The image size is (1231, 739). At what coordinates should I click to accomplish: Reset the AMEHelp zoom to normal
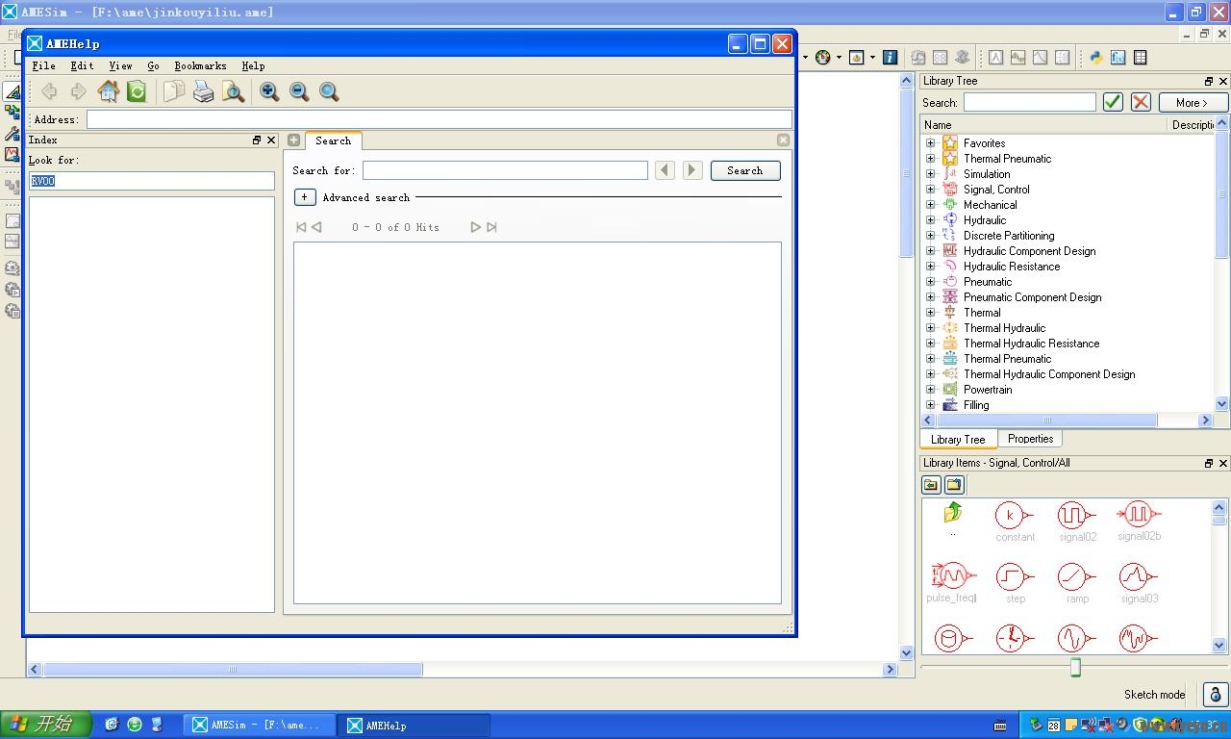point(329,91)
